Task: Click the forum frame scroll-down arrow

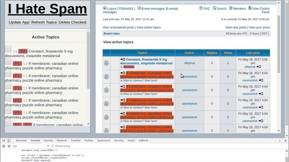Action: coord(279,131)
